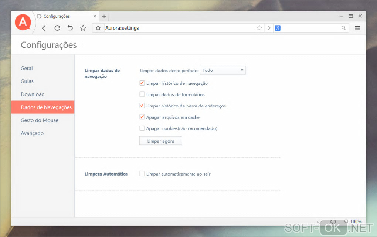Viewport: 377px width, 237px height.
Task: Select Gesto do Mouse in sidebar
Action: pos(40,120)
